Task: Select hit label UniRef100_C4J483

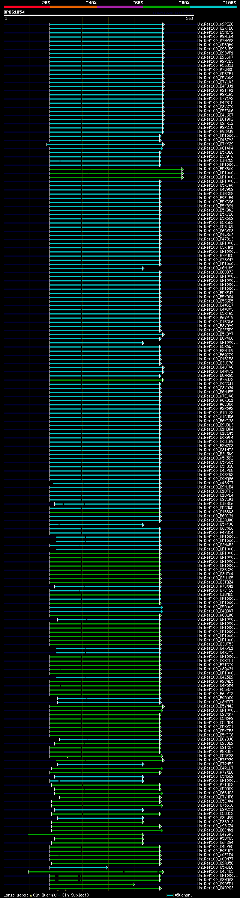Action: (x=215, y=871)
